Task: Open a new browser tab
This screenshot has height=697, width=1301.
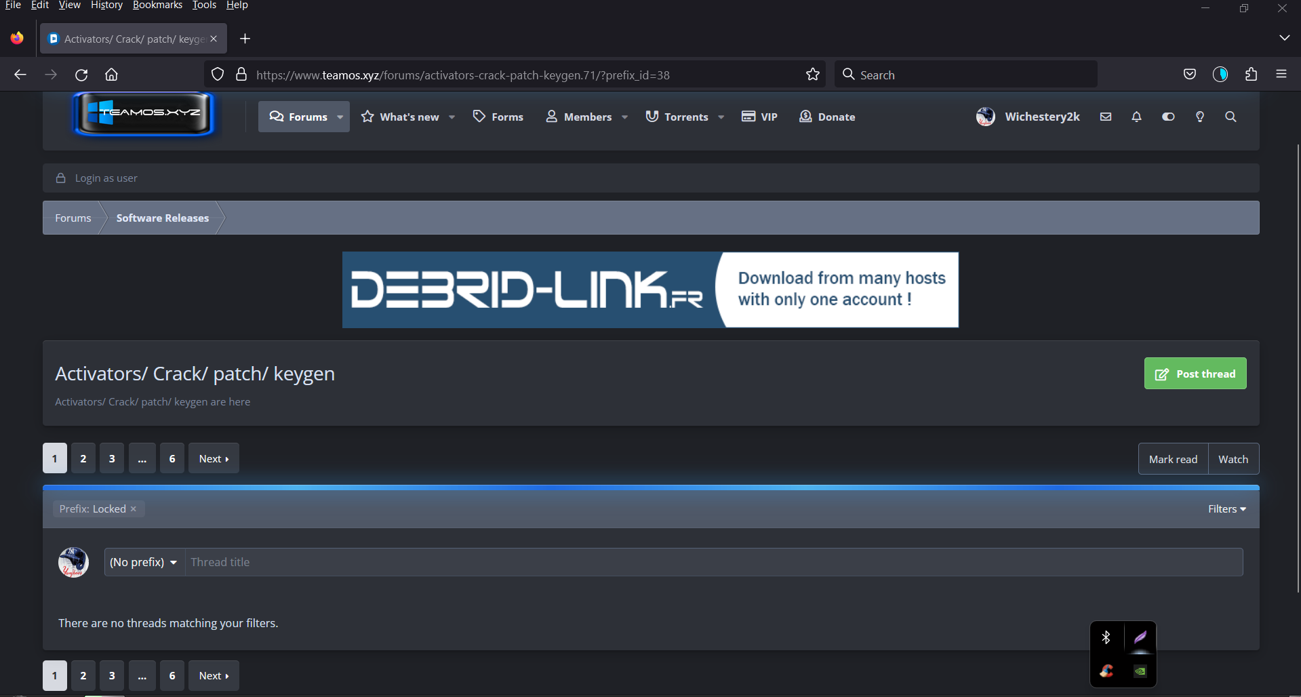Action: point(245,39)
